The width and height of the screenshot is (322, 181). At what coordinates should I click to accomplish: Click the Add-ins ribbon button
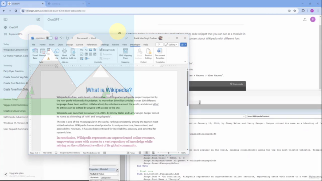(57, 54)
